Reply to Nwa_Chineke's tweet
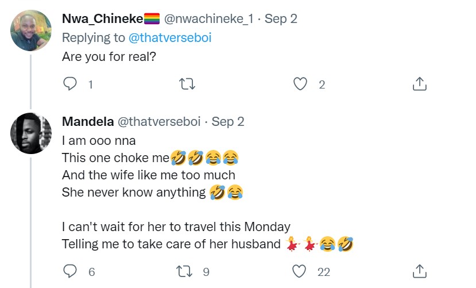The width and height of the screenshot is (476, 288). tap(70, 85)
